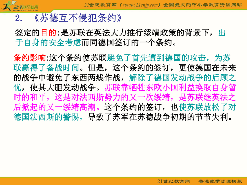Click heading 《苏德互不侵犯条约》
The height and width of the screenshot is (185, 247).
coord(78,18)
